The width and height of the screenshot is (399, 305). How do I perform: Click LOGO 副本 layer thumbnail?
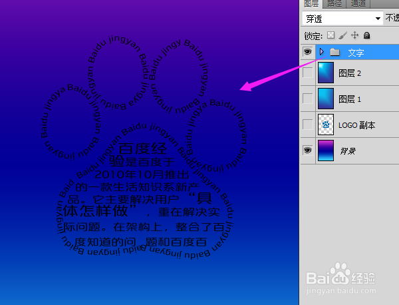click(x=326, y=125)
